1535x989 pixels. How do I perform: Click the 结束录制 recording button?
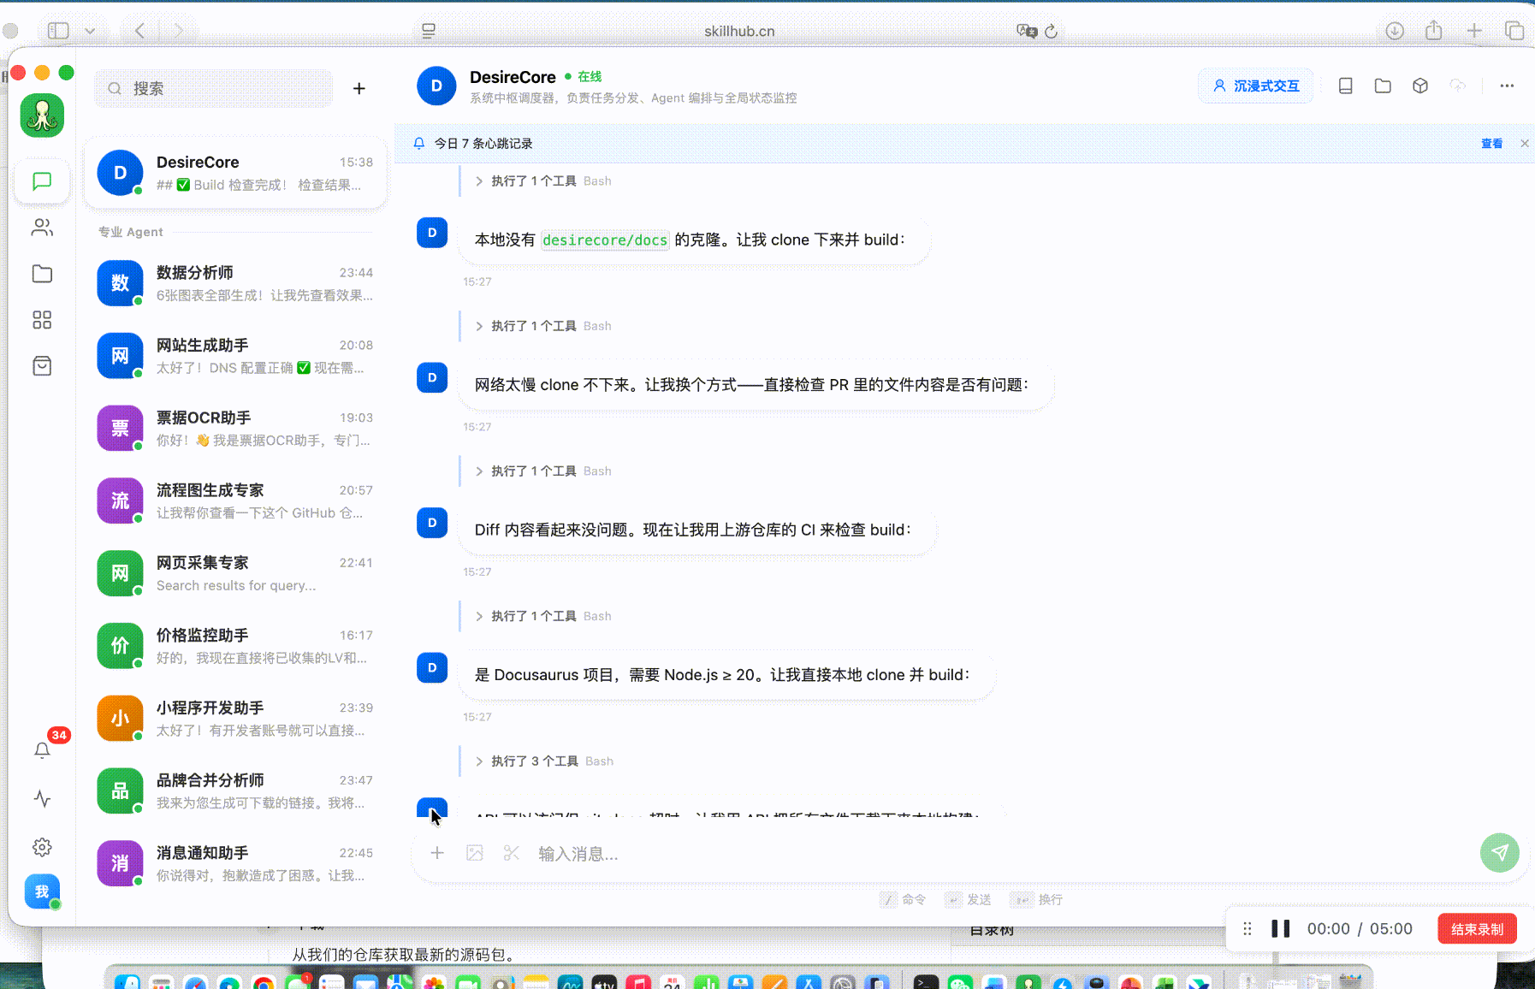(x=1477, y=929)
